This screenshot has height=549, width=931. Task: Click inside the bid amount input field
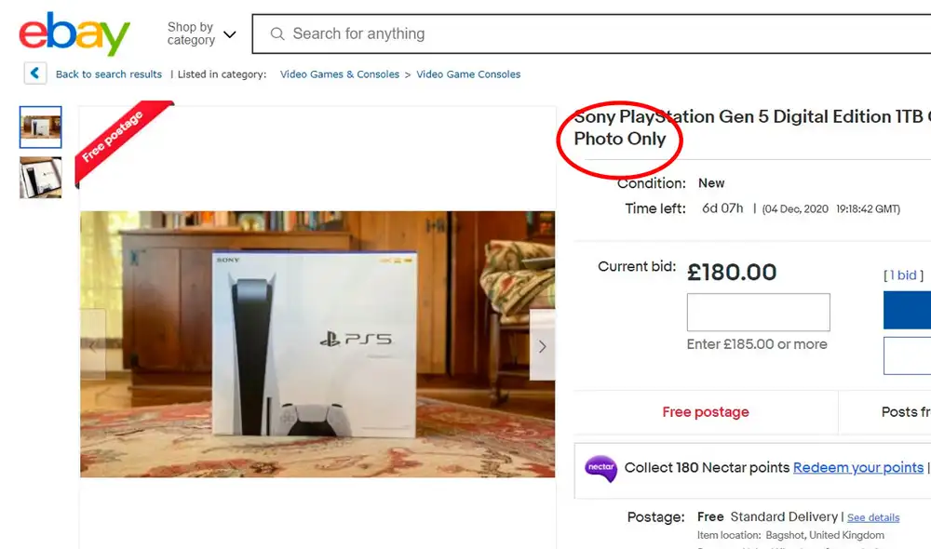coord(758,312)
